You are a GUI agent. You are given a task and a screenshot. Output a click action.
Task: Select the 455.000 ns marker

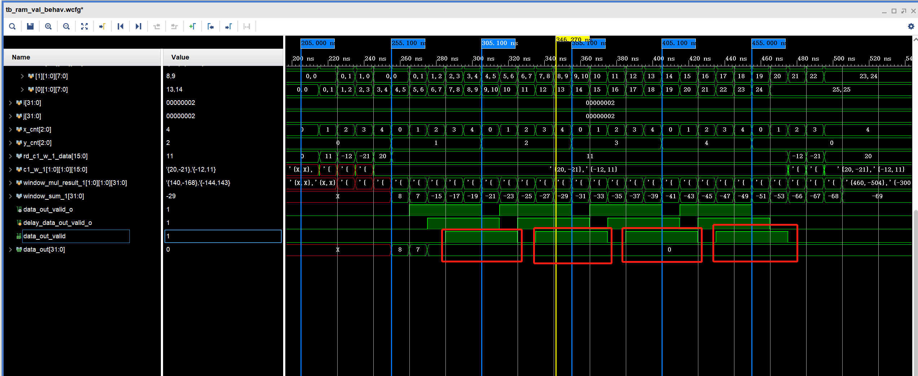(x=768, y=43)
